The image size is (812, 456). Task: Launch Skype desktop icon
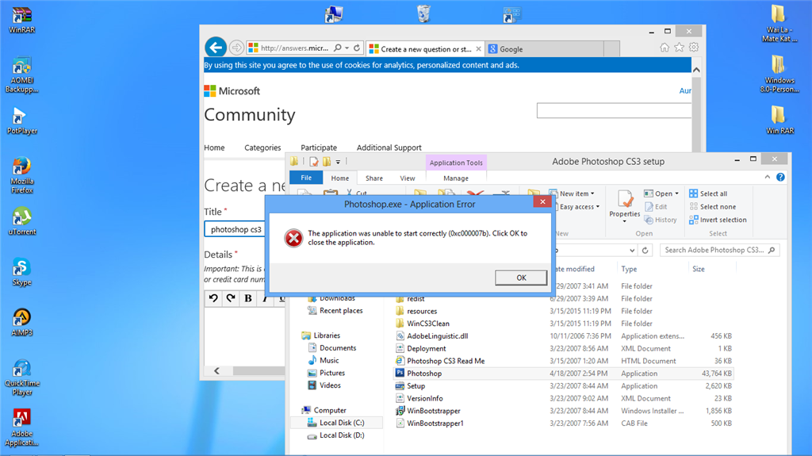click(x=21, y=272)
